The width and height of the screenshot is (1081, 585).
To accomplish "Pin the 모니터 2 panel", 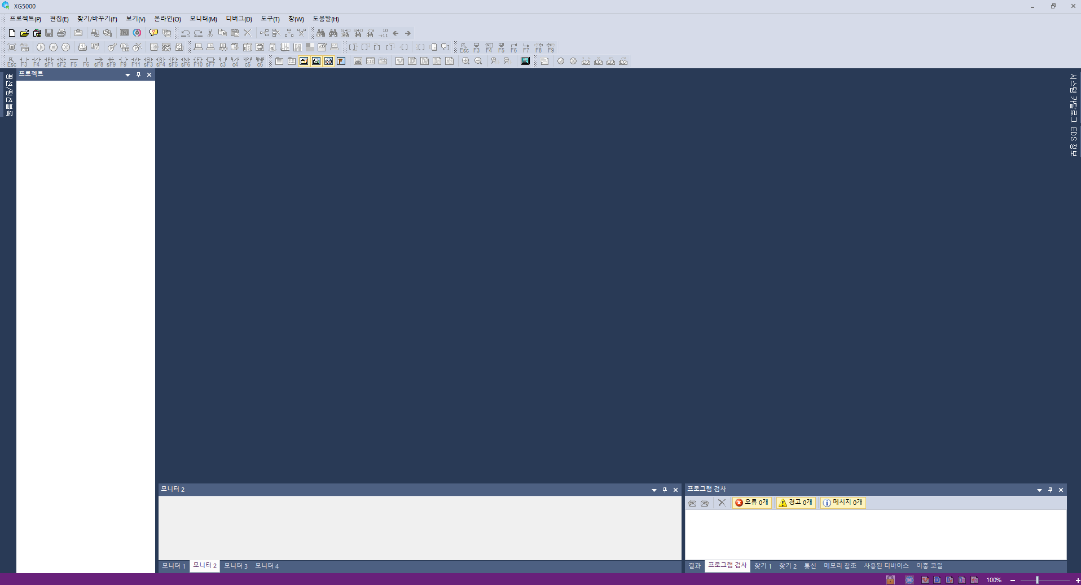I will point(665,490).
